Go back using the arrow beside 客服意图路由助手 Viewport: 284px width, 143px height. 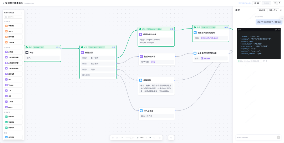click(x=3, y=3)
